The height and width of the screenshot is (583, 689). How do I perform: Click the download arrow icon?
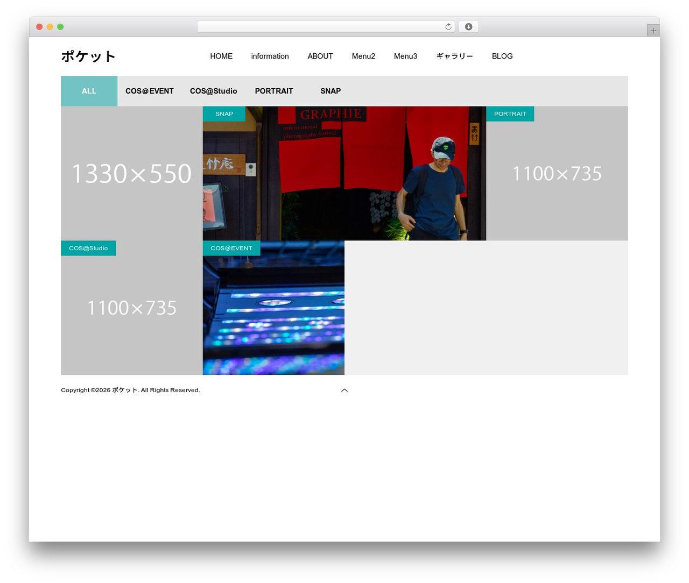point(468,27)
